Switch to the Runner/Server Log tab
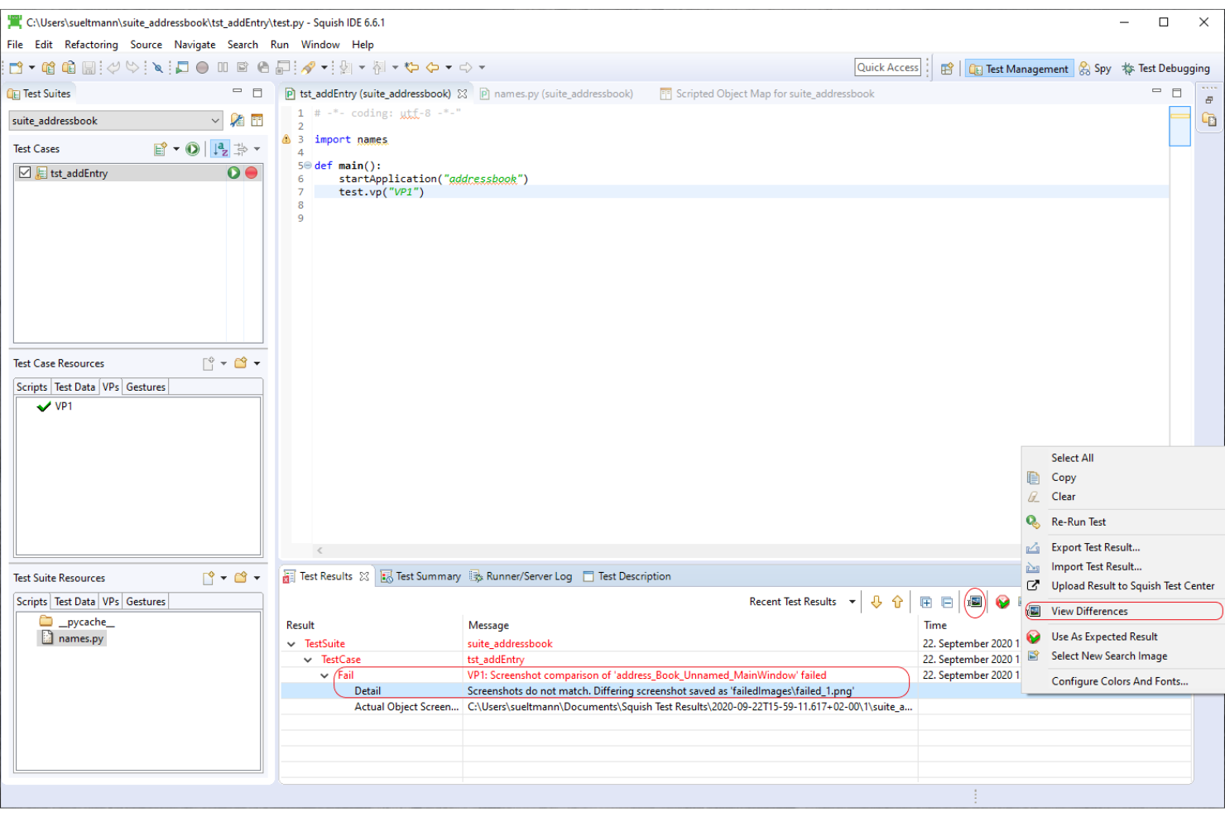The image size is (1225, 817). coord(521,577)
